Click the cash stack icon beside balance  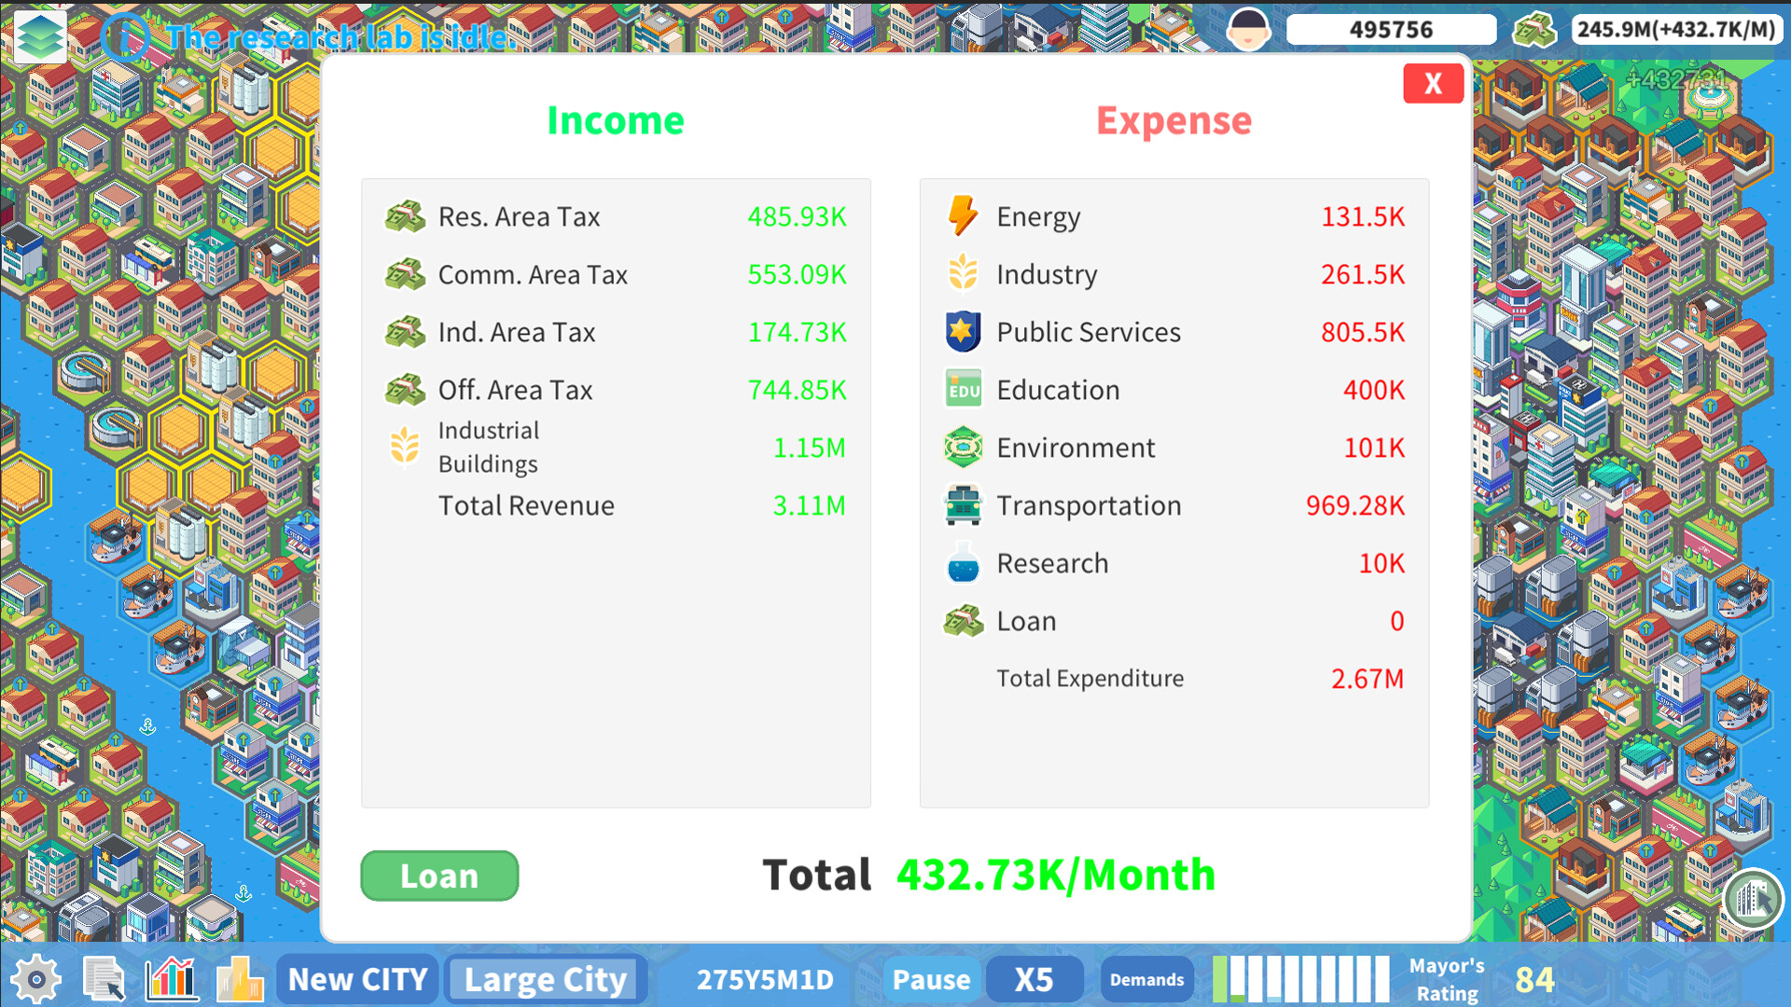coord(1534,29)
